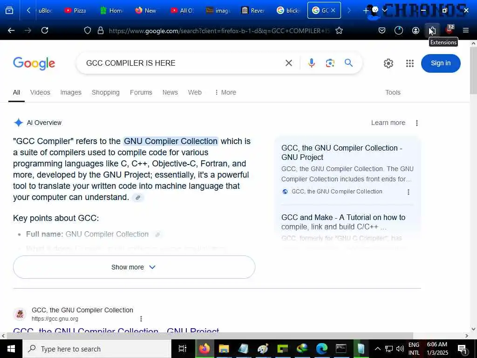
Task: Click the taskbar search box
Action: pos(97,349)
